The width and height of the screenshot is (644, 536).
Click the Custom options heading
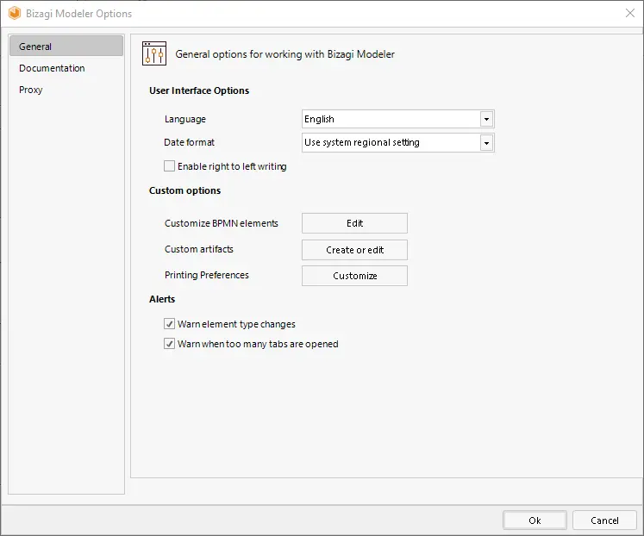(x=184, y=190)
